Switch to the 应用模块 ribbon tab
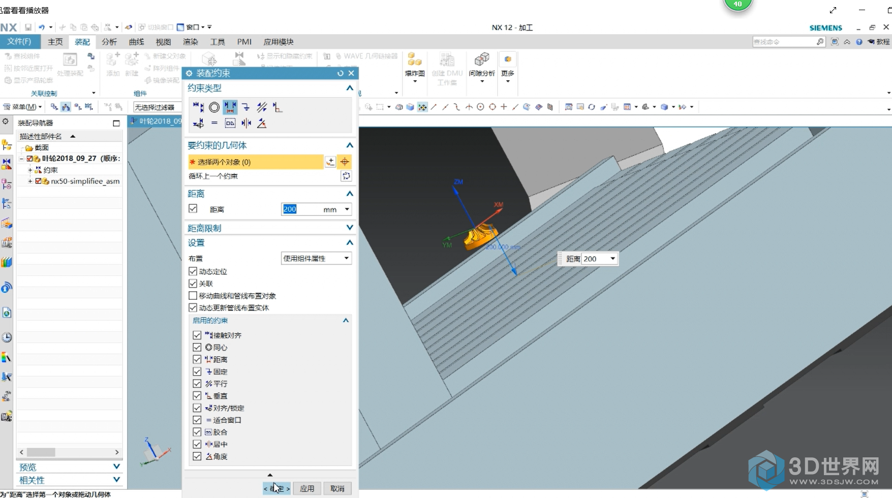 click(279, 42)
